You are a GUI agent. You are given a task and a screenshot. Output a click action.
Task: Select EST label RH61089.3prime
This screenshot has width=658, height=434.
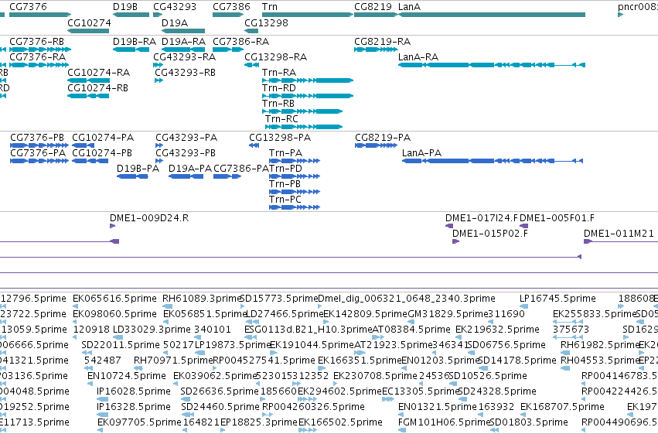pos(203,299)
